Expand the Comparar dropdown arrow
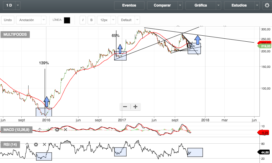Image resolution: width=272 pixels, height=163 pixels. pyautogui.click(x=180, y=5)
